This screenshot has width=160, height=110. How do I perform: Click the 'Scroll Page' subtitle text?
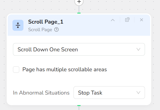40,30
